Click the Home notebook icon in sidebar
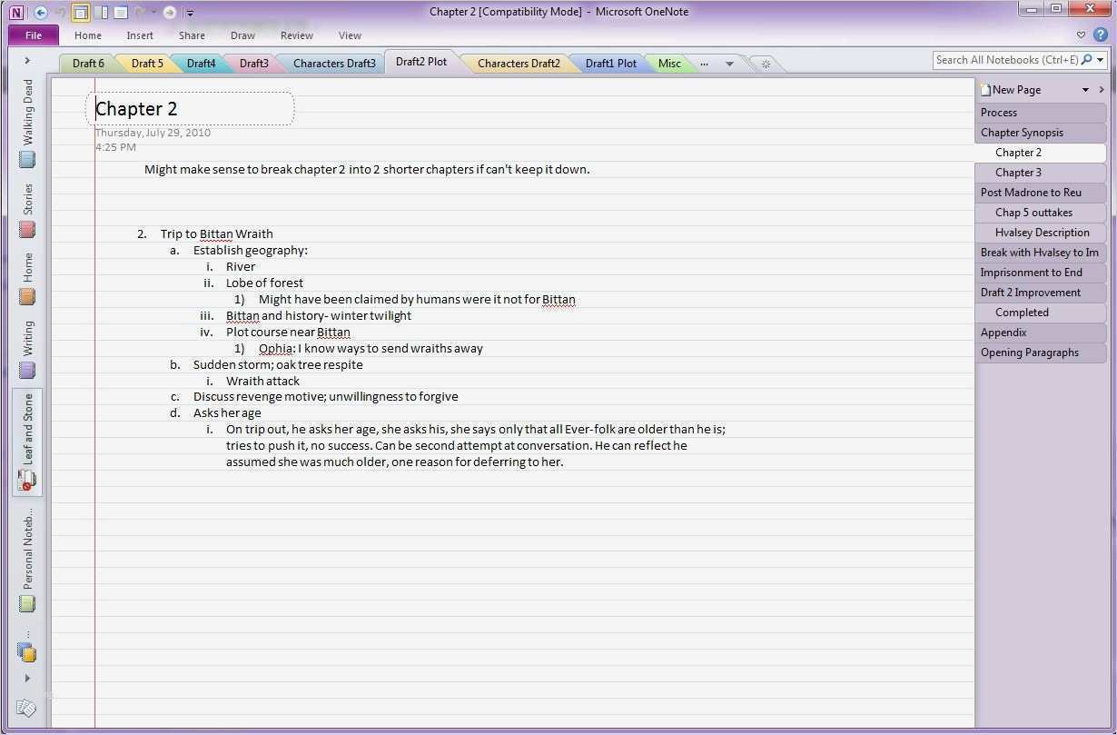 [26, 295]
